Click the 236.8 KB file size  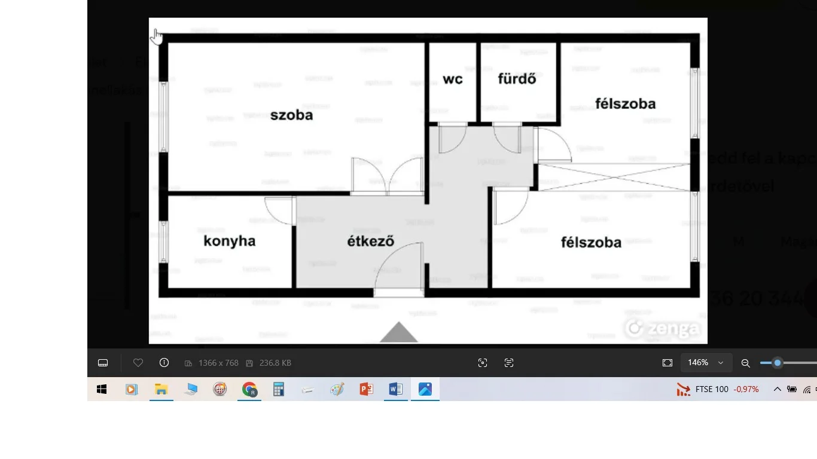coord(275,363)
